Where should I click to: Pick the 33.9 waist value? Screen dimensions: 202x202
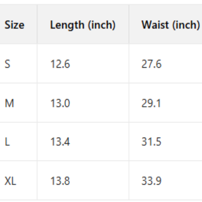click(x=151, y=181)
